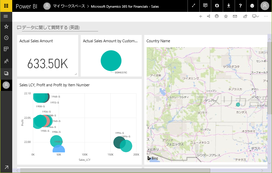Screen dimensions: 272x173
Task: Click Sales LCY, Profit by Item Number title
Action: (x=54, y=85)
